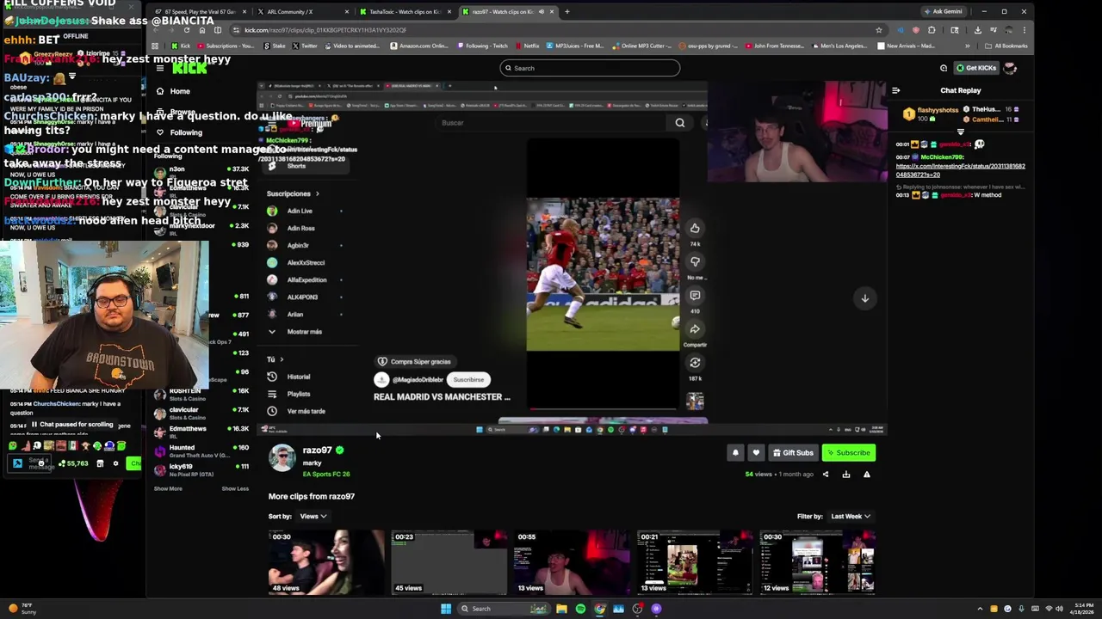Screen dimensions: 1102x619
Task: Expand sidebar list with Show More
Action: (x=168, y=488)
